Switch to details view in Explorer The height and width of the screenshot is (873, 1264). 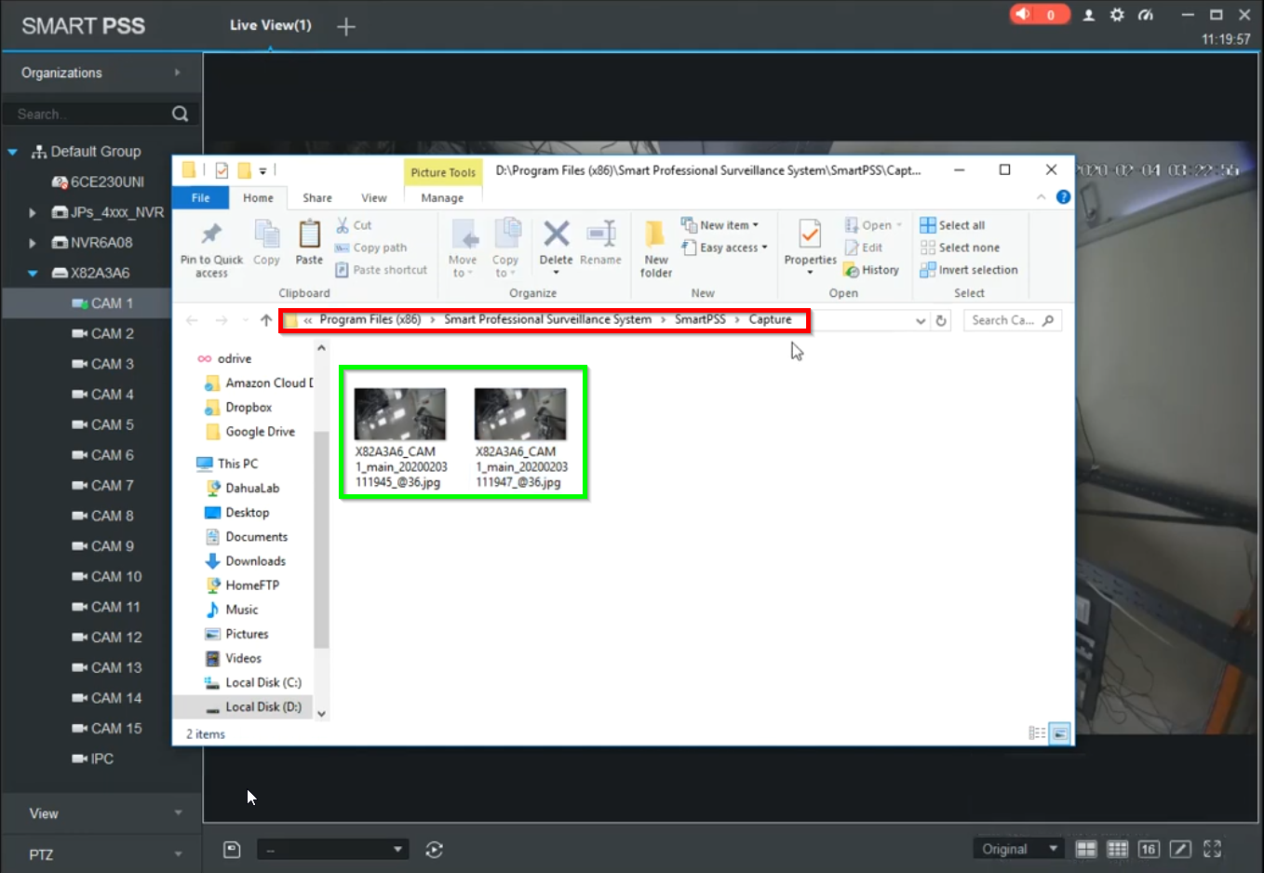tap(1037, 733)
